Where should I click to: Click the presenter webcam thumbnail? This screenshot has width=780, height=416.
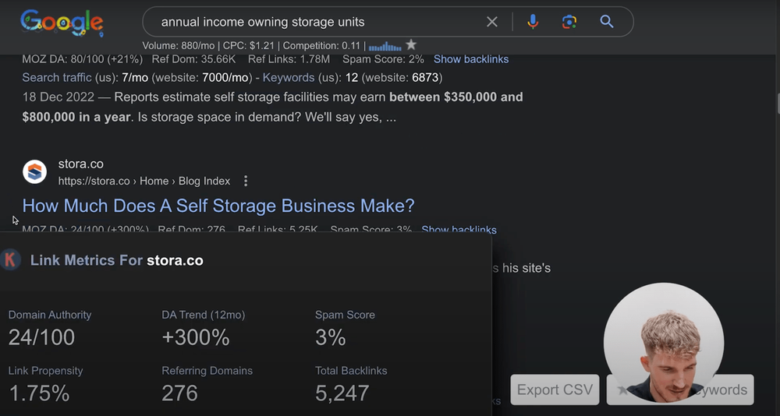pyautogui.click(x=664, y=343)
